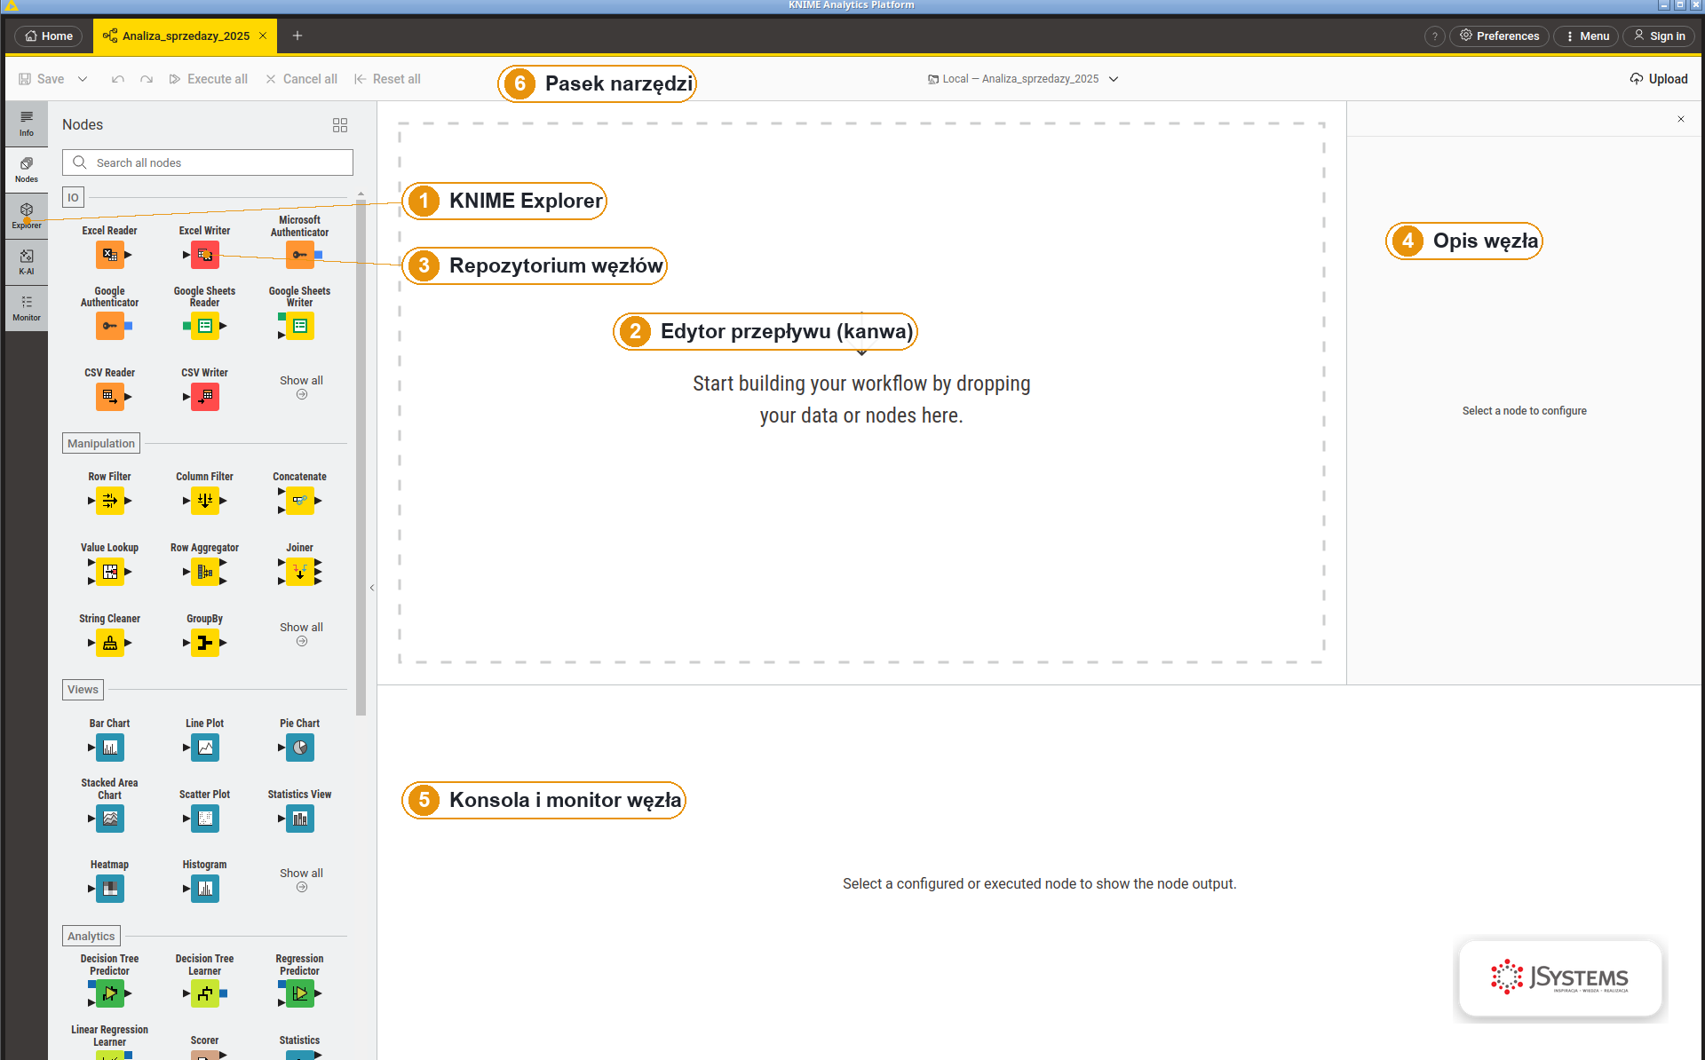The height and width of the screenshot is (1060, 1705).
Task: Select the Line Plot node icon
Action: [x=205, y=748]
